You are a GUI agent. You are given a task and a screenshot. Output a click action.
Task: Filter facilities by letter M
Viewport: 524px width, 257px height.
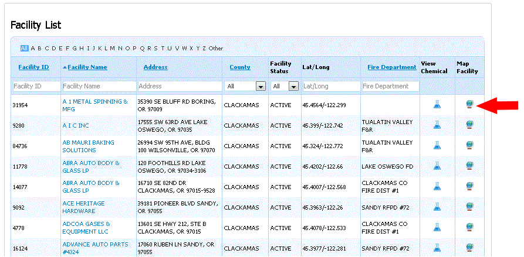(112, 49)
